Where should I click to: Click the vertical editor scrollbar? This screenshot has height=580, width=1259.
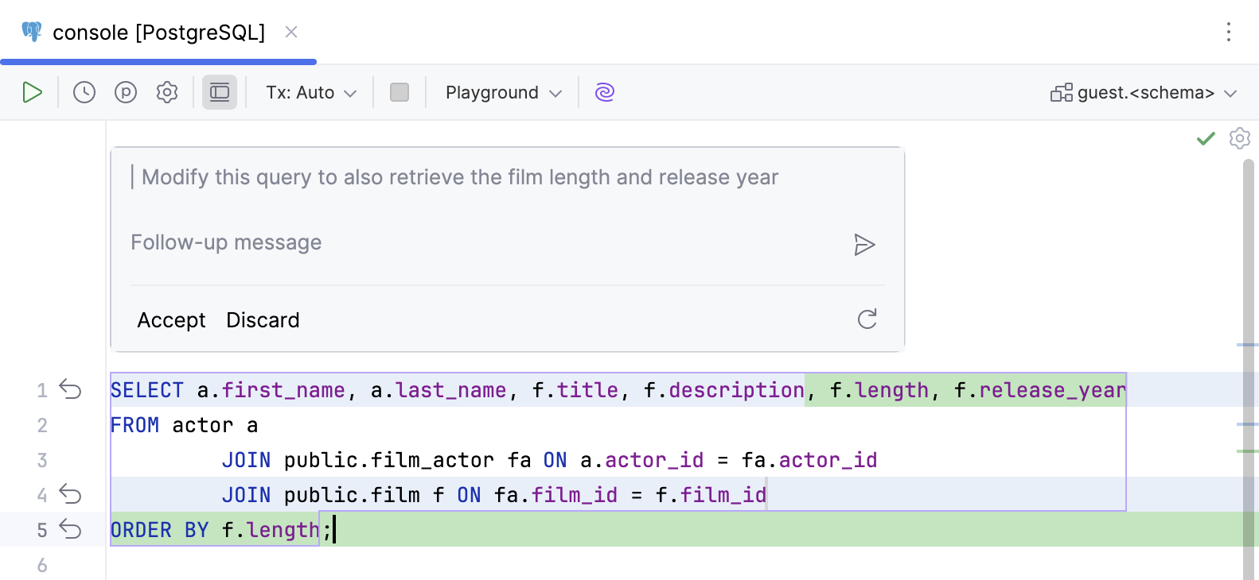coord(1248,369)
